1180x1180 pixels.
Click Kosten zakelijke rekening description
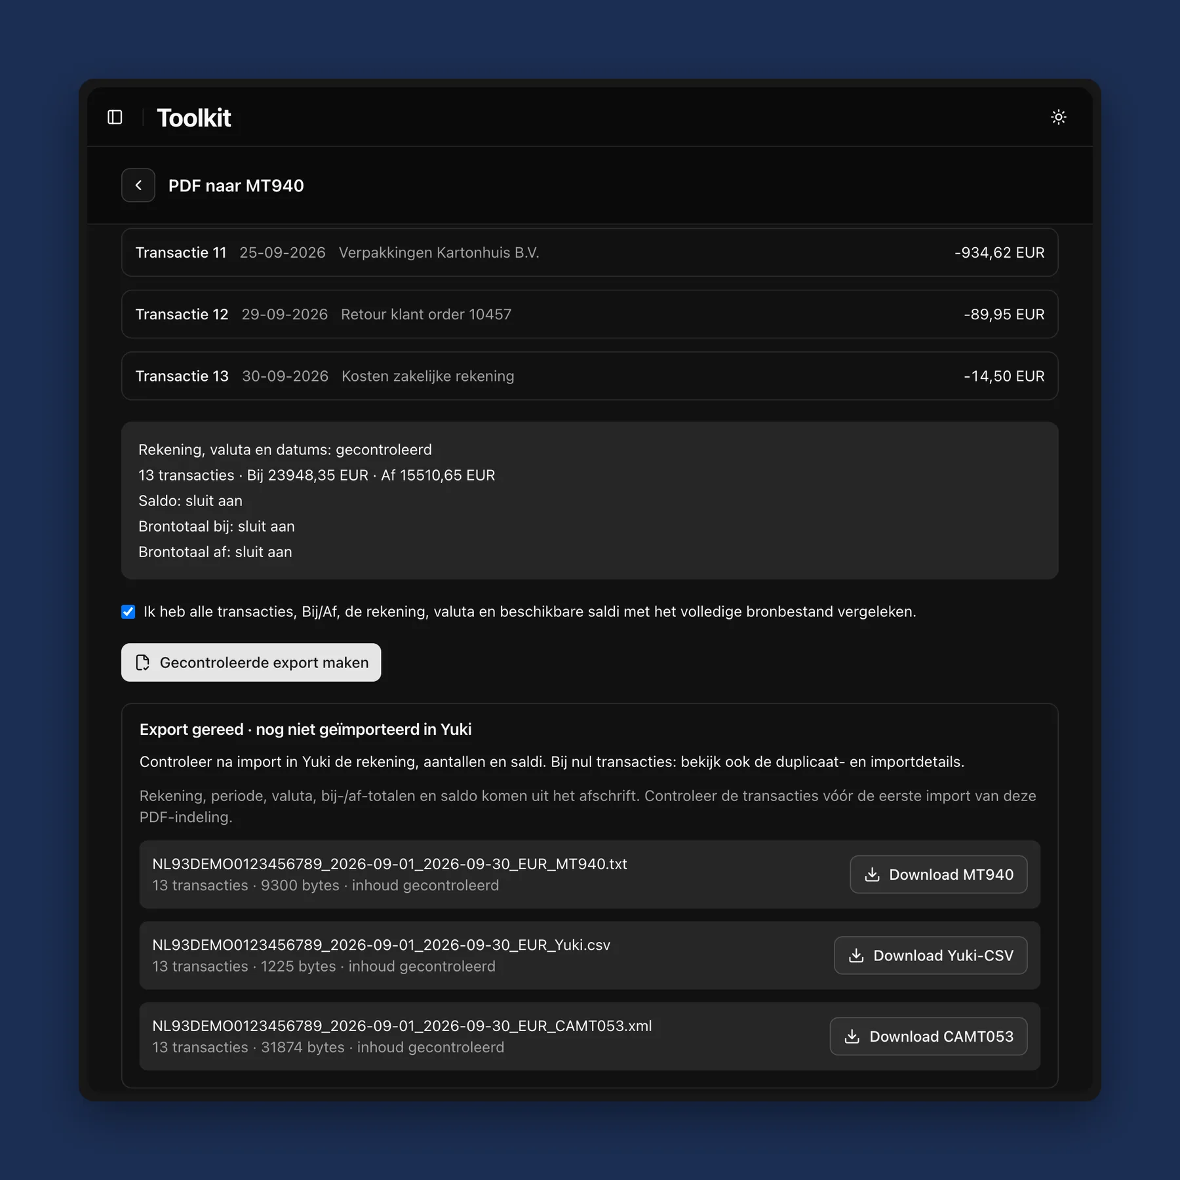coord(427,376)
